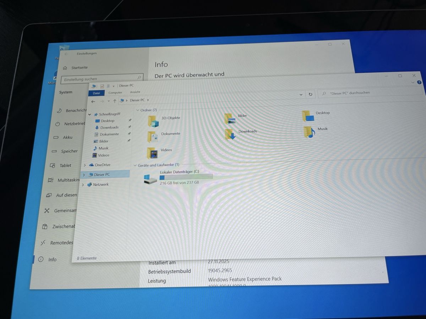Open Akku settings page

[x=63, y=137]
